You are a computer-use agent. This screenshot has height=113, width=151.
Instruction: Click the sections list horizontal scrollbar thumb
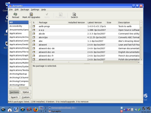[x=15, y=88]
